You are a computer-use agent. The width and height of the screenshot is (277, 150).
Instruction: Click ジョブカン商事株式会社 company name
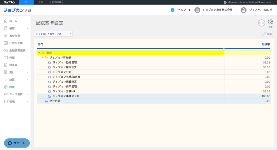click(217, 10)
